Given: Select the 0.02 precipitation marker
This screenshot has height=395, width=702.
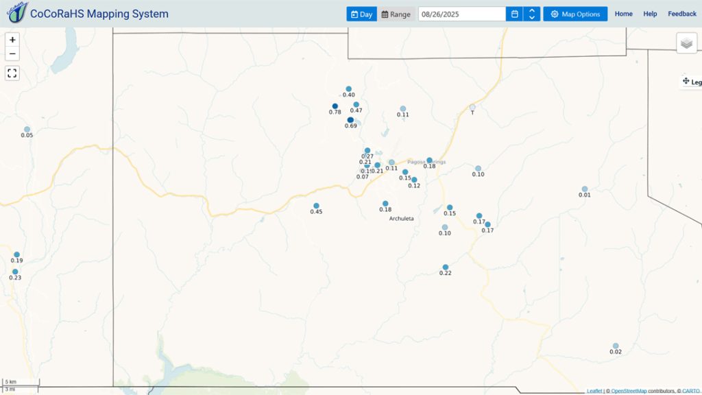Looking at the screenshot, I should 616,346.
